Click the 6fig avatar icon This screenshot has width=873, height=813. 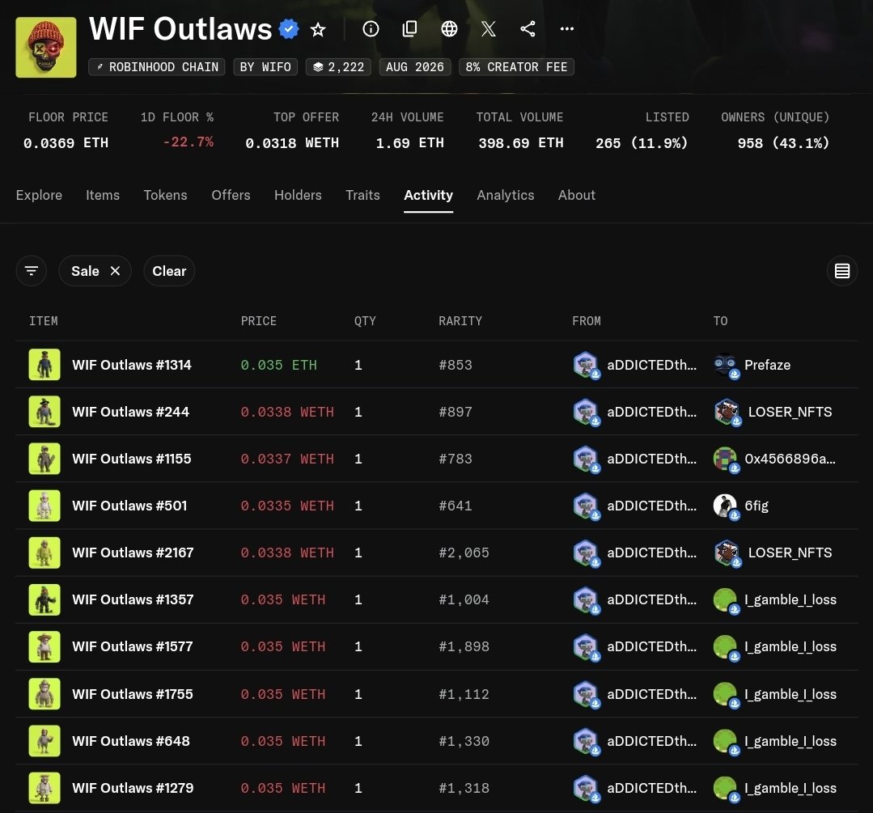click(x=726, y=506)
